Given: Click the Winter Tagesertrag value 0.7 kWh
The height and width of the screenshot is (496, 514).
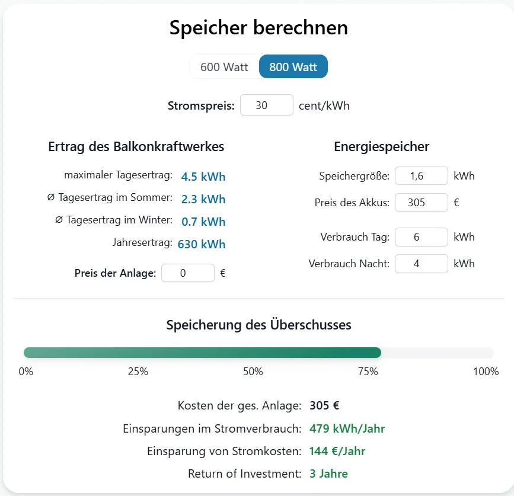Looking at the screenshot, I should [203, 222].
